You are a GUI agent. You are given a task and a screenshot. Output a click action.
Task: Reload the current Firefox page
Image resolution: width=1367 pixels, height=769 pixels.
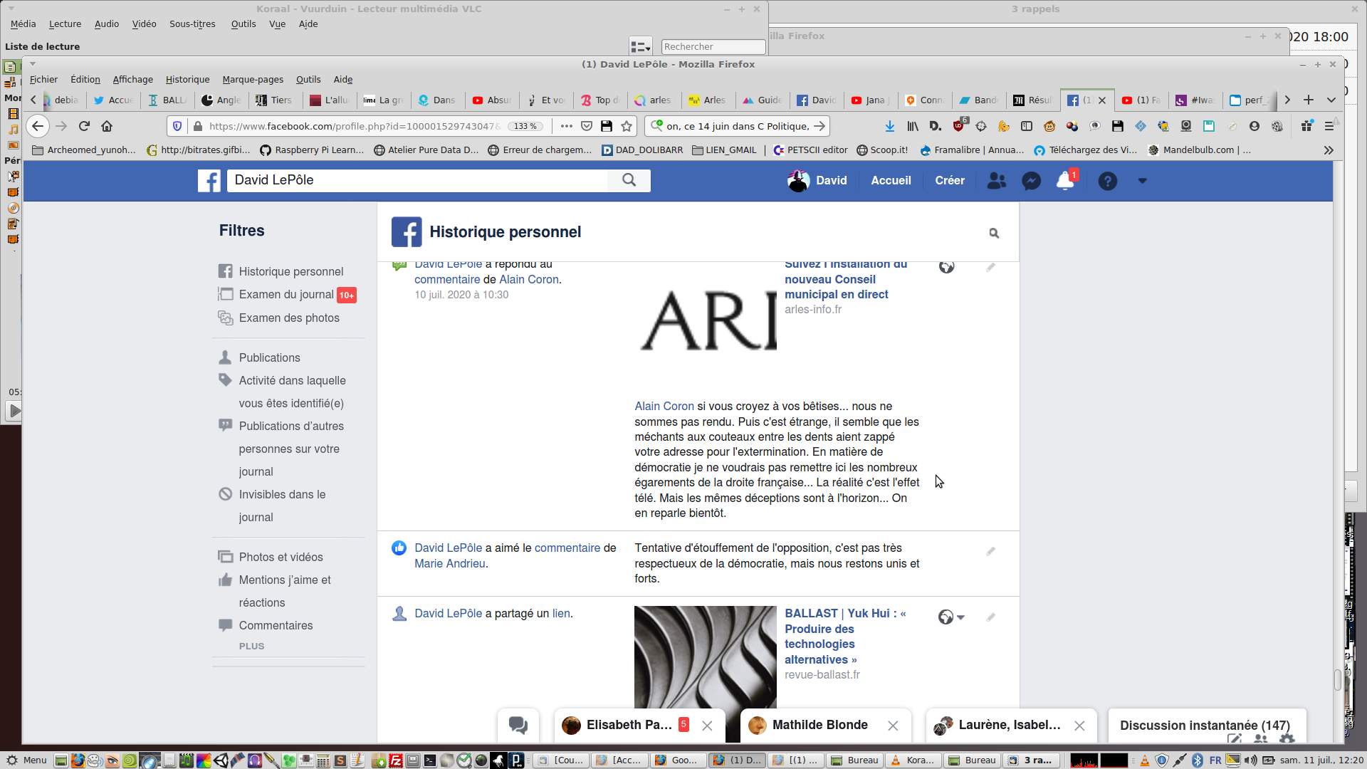[84, 126]
